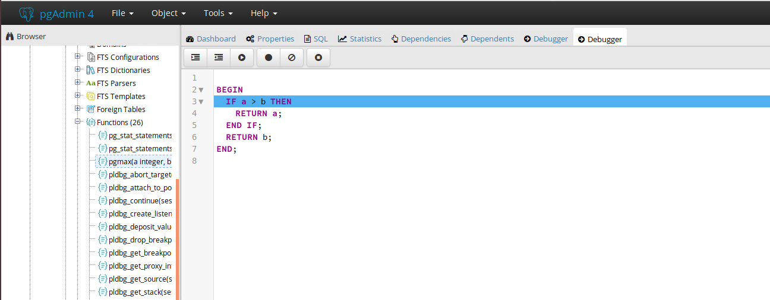Viewport: 770px width, 300px height.
Task: Stop debugging with the stop button
Action: pyautogui.click(x=318, y=58)
